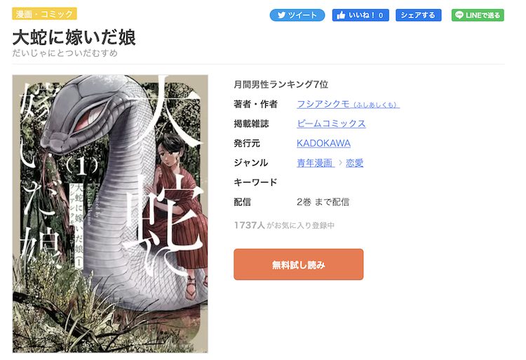Click the title 大蛇に嫁いだ娘 heading
This screenshot has width=526, height=360.
(x=74, y=37)
